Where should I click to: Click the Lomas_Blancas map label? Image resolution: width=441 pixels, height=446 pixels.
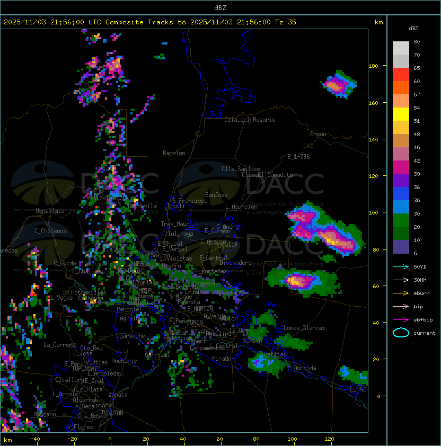tap(304, 328)
